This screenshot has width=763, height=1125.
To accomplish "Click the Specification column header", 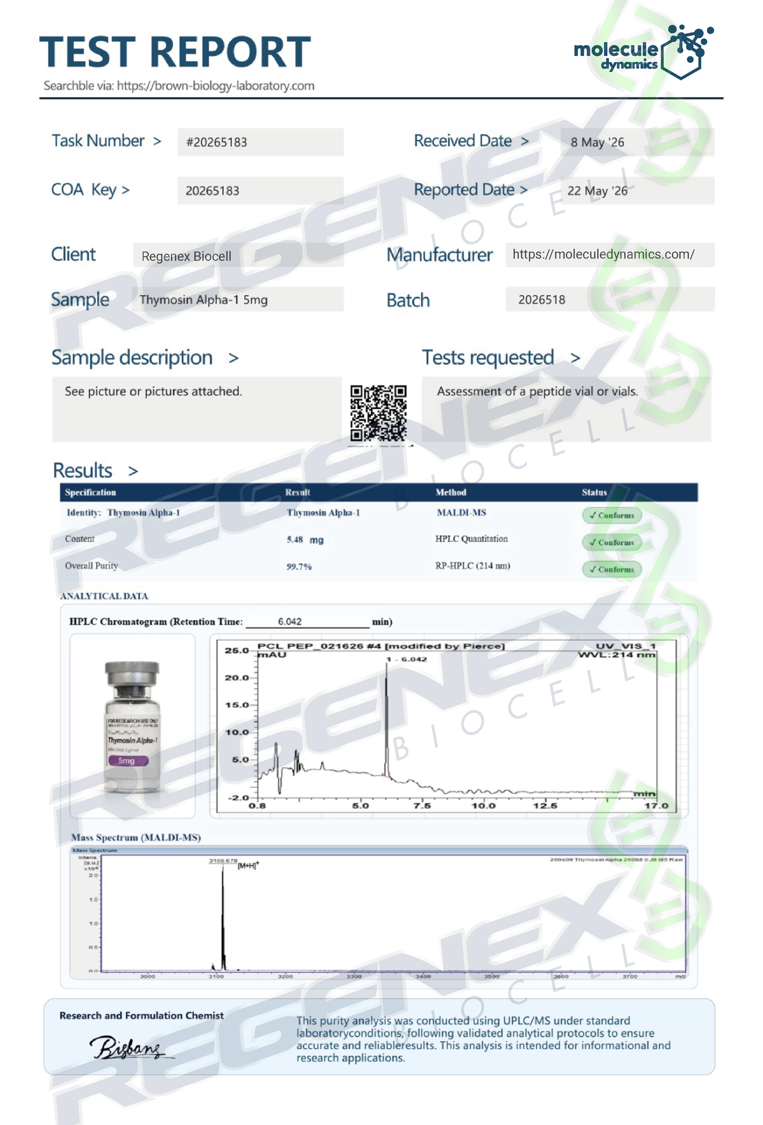I will [90, 492].
